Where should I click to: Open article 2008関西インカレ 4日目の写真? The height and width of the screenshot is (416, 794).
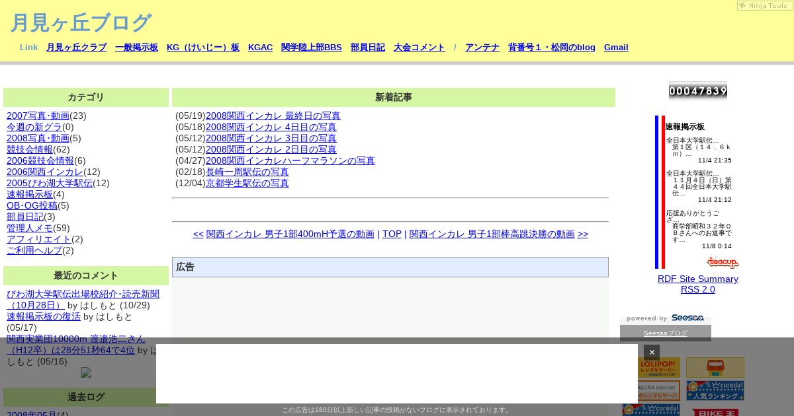tap(271, 127)
